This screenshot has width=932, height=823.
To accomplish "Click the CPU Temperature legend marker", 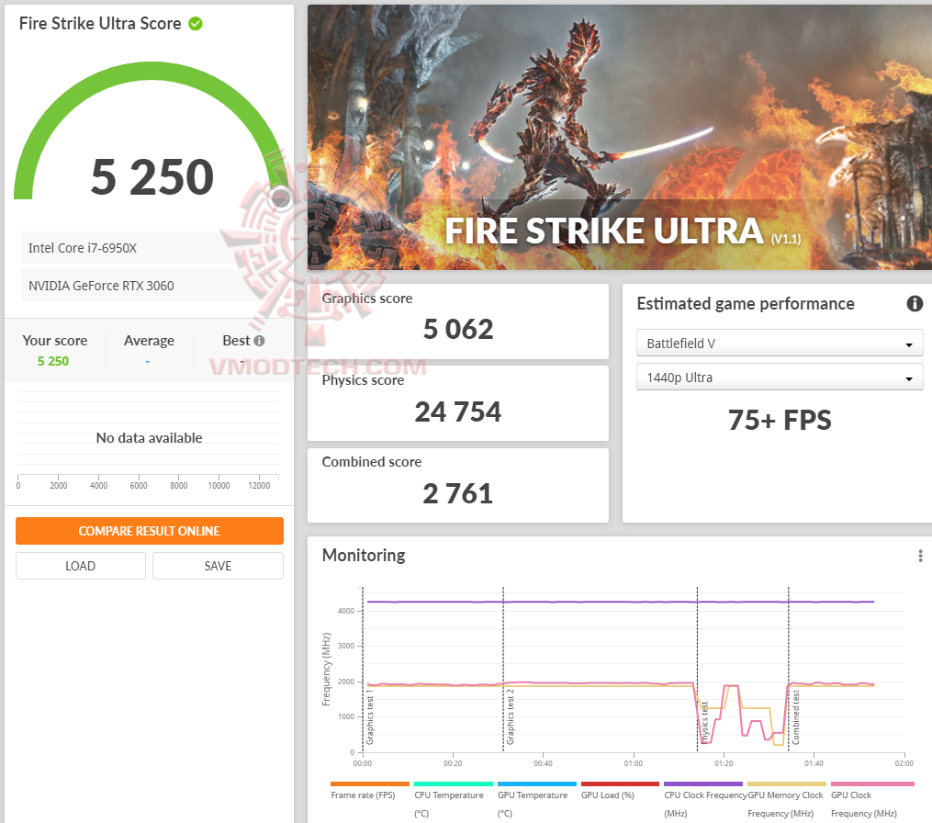I will tap(453, 783).
